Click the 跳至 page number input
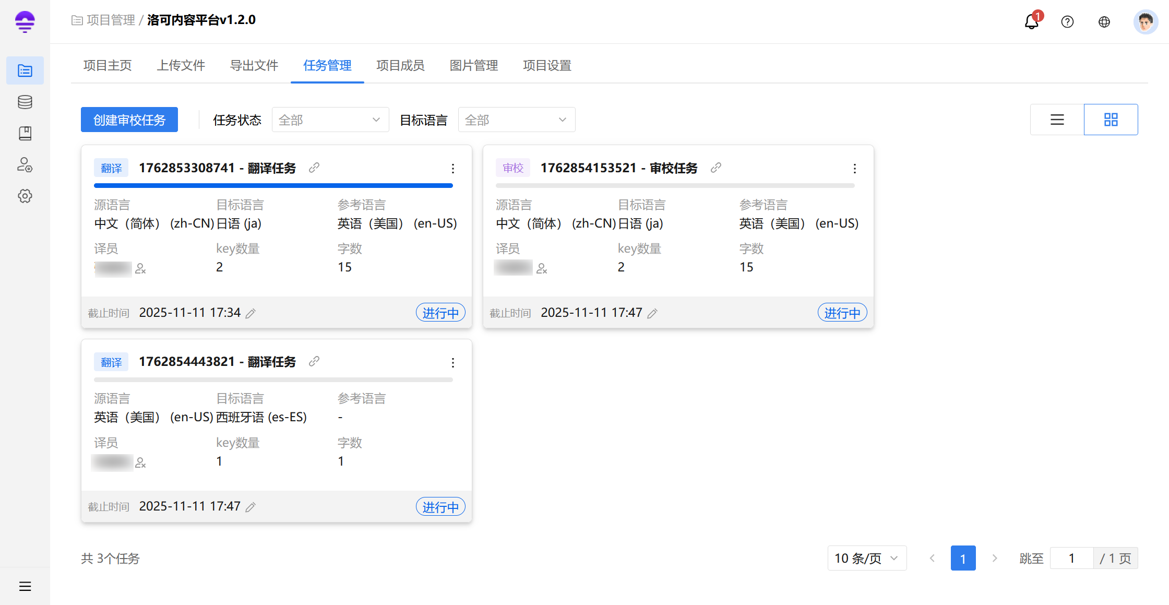Image resolution: width=1169 pixels, height=605 pixels. pyautogui.click(x=1071, y=559)
